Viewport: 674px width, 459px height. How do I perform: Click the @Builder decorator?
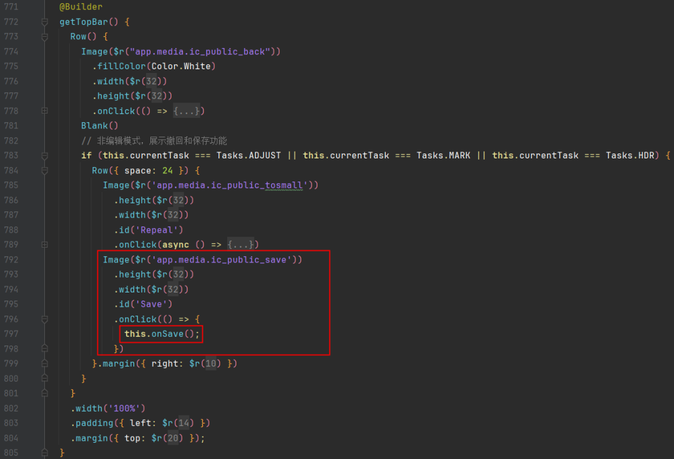pos(81,7)
